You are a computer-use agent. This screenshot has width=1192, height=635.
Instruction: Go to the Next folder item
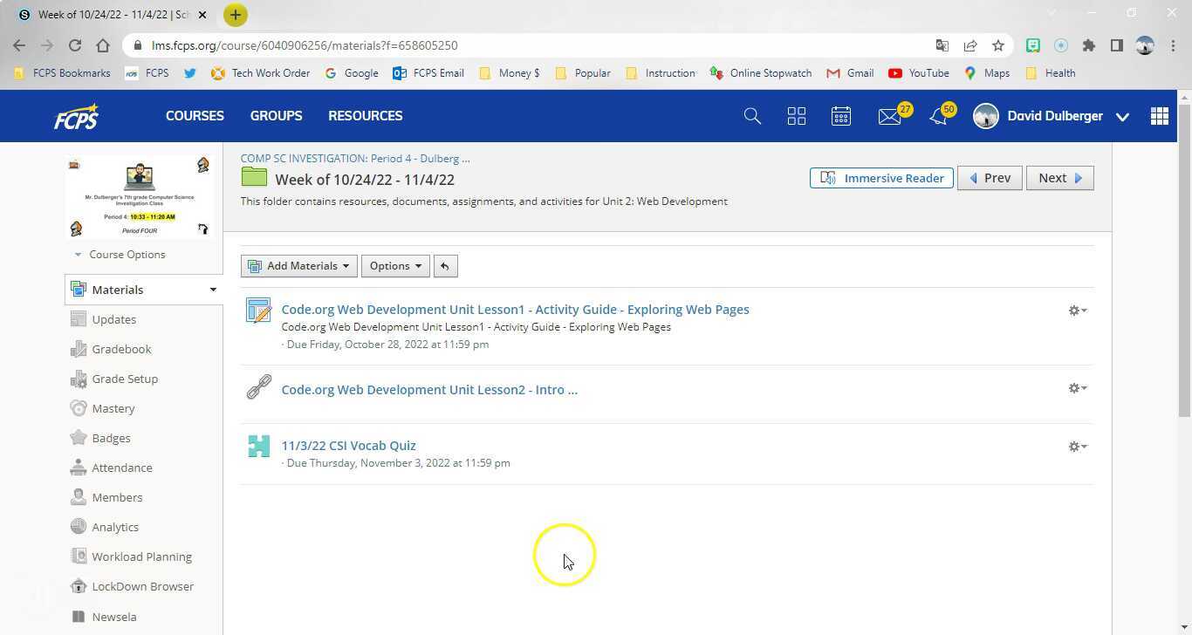[1059, 178]
